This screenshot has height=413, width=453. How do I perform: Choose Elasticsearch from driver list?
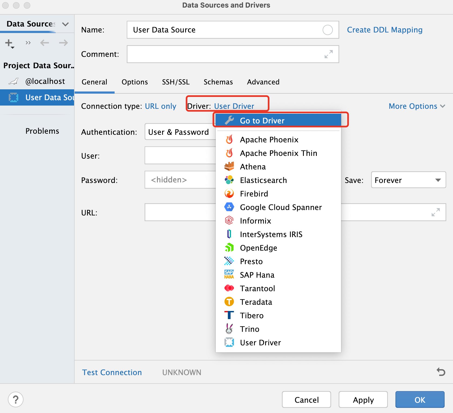(278, 180)
